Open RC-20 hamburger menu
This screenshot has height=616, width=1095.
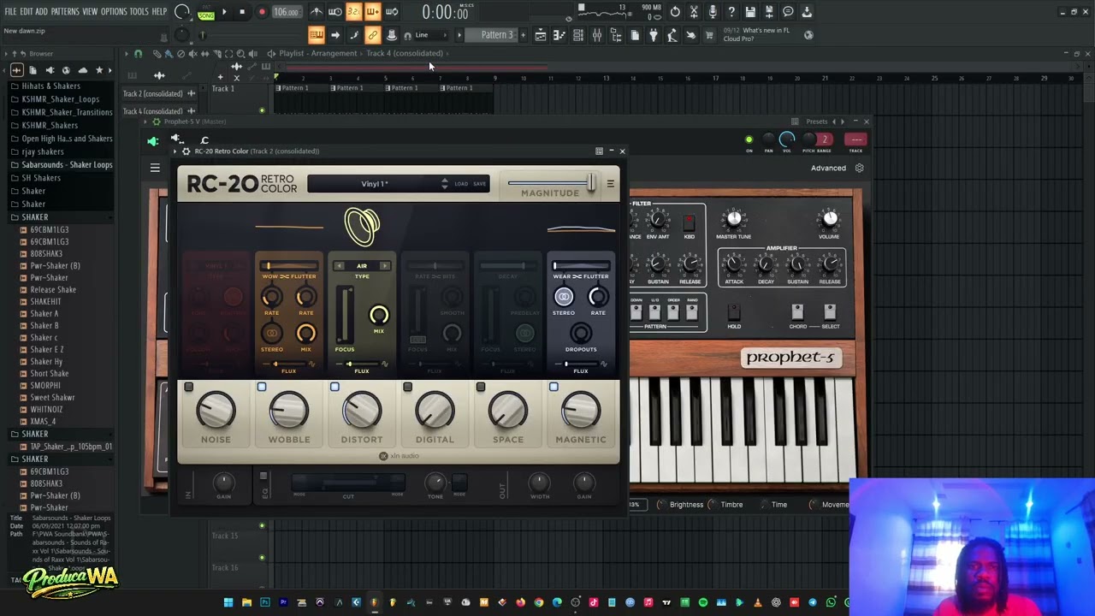(x=610, y=184)
